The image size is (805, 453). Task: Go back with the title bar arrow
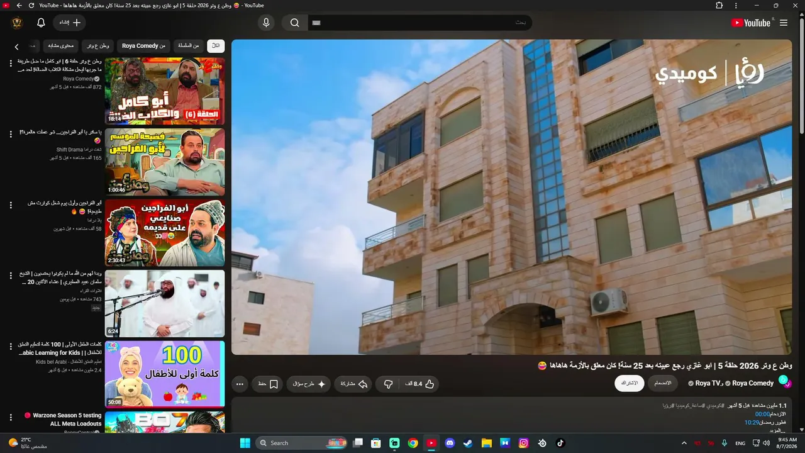19,6
